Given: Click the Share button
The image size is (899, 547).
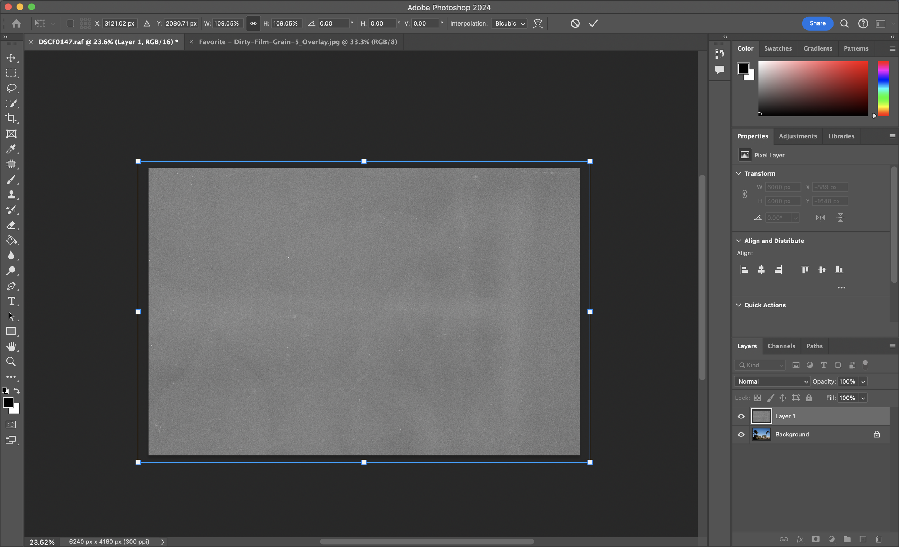Looking at the screenshot, I should pos(817,23).
